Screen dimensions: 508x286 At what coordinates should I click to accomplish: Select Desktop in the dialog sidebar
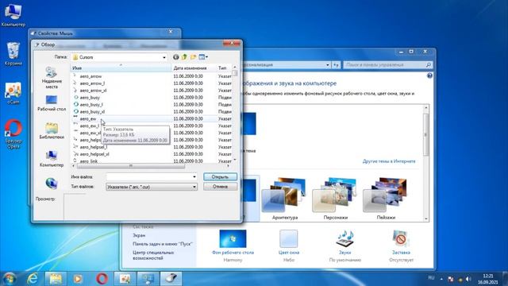click(52, 103)
